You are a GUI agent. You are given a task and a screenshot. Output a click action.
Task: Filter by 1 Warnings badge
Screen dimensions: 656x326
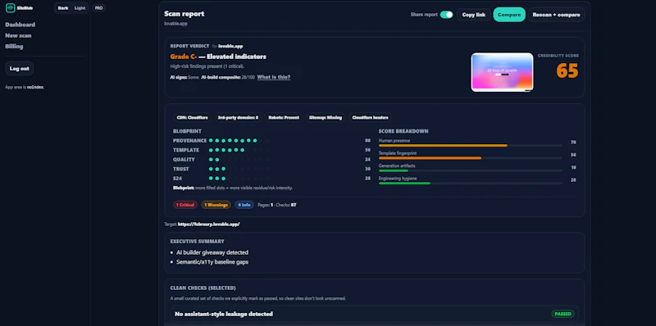point(216,205)
